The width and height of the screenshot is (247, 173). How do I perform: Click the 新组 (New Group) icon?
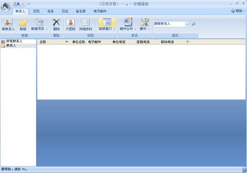pyautogui.click(x=23, y=23)
